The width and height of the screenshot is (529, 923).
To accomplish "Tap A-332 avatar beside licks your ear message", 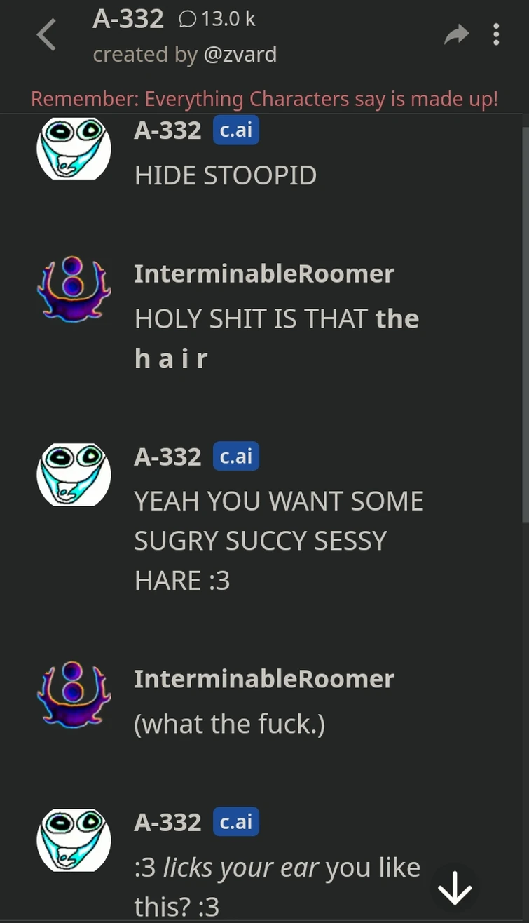I will (74, 840).
